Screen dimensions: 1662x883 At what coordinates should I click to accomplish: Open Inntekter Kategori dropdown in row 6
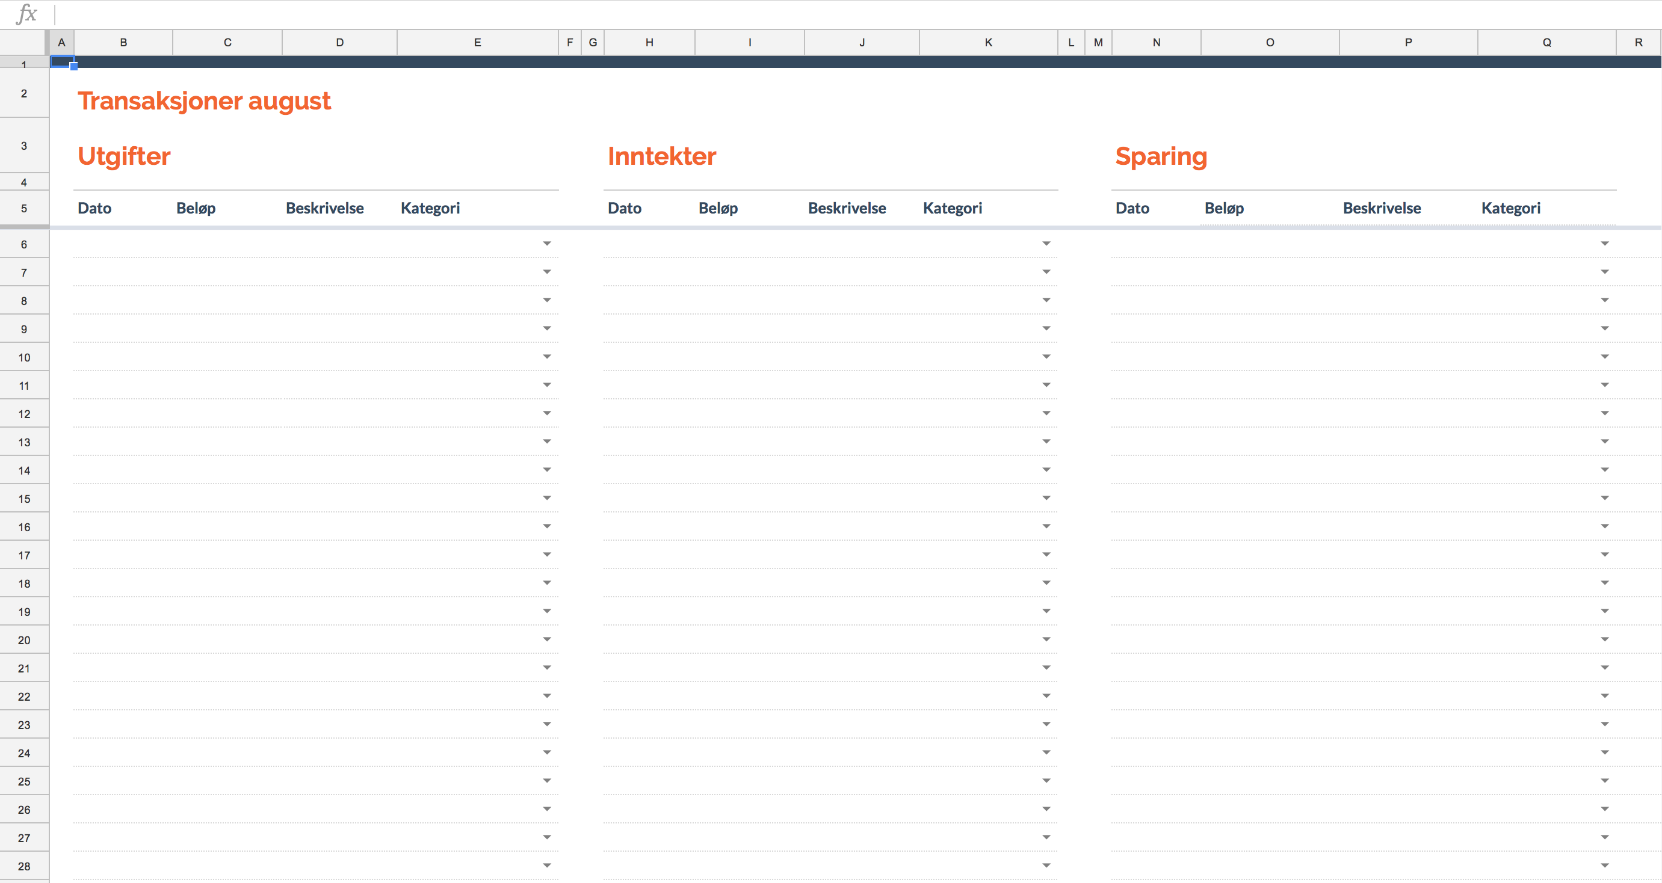click(x=1046, y=244)
